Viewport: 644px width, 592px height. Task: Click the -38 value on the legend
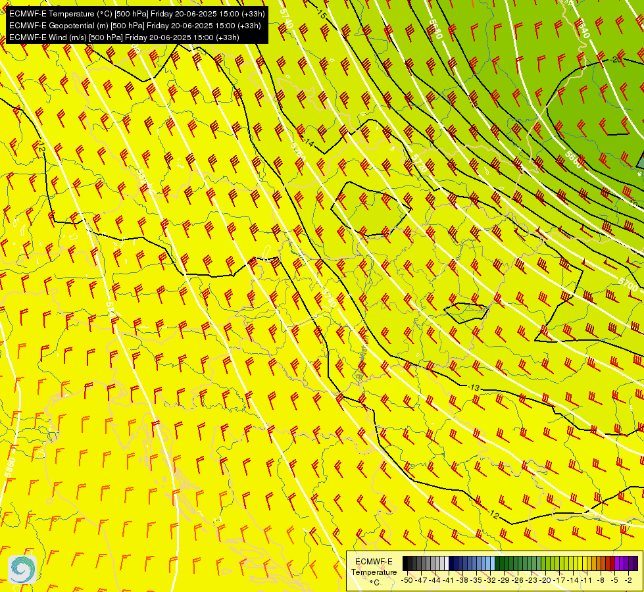(463, 580)
